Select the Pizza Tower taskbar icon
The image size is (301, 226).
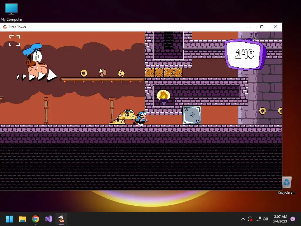(x=61, y=219)
